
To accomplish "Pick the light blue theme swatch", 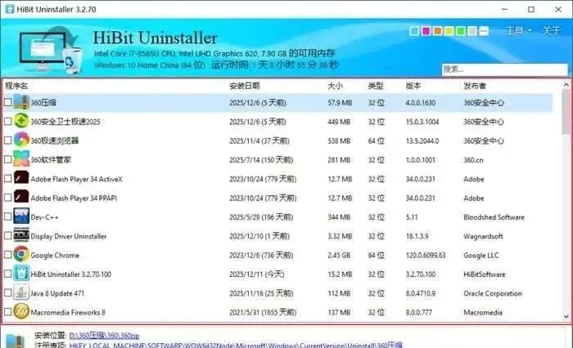I will [x=414, y=31].
